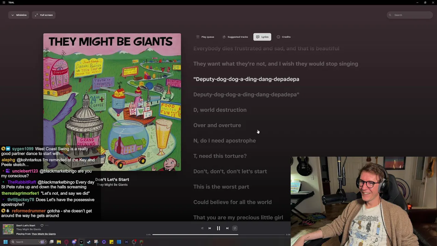Jump to lyric "D, world destruction"
Screen dimensions: 437x246
click(x=220, y=110)
